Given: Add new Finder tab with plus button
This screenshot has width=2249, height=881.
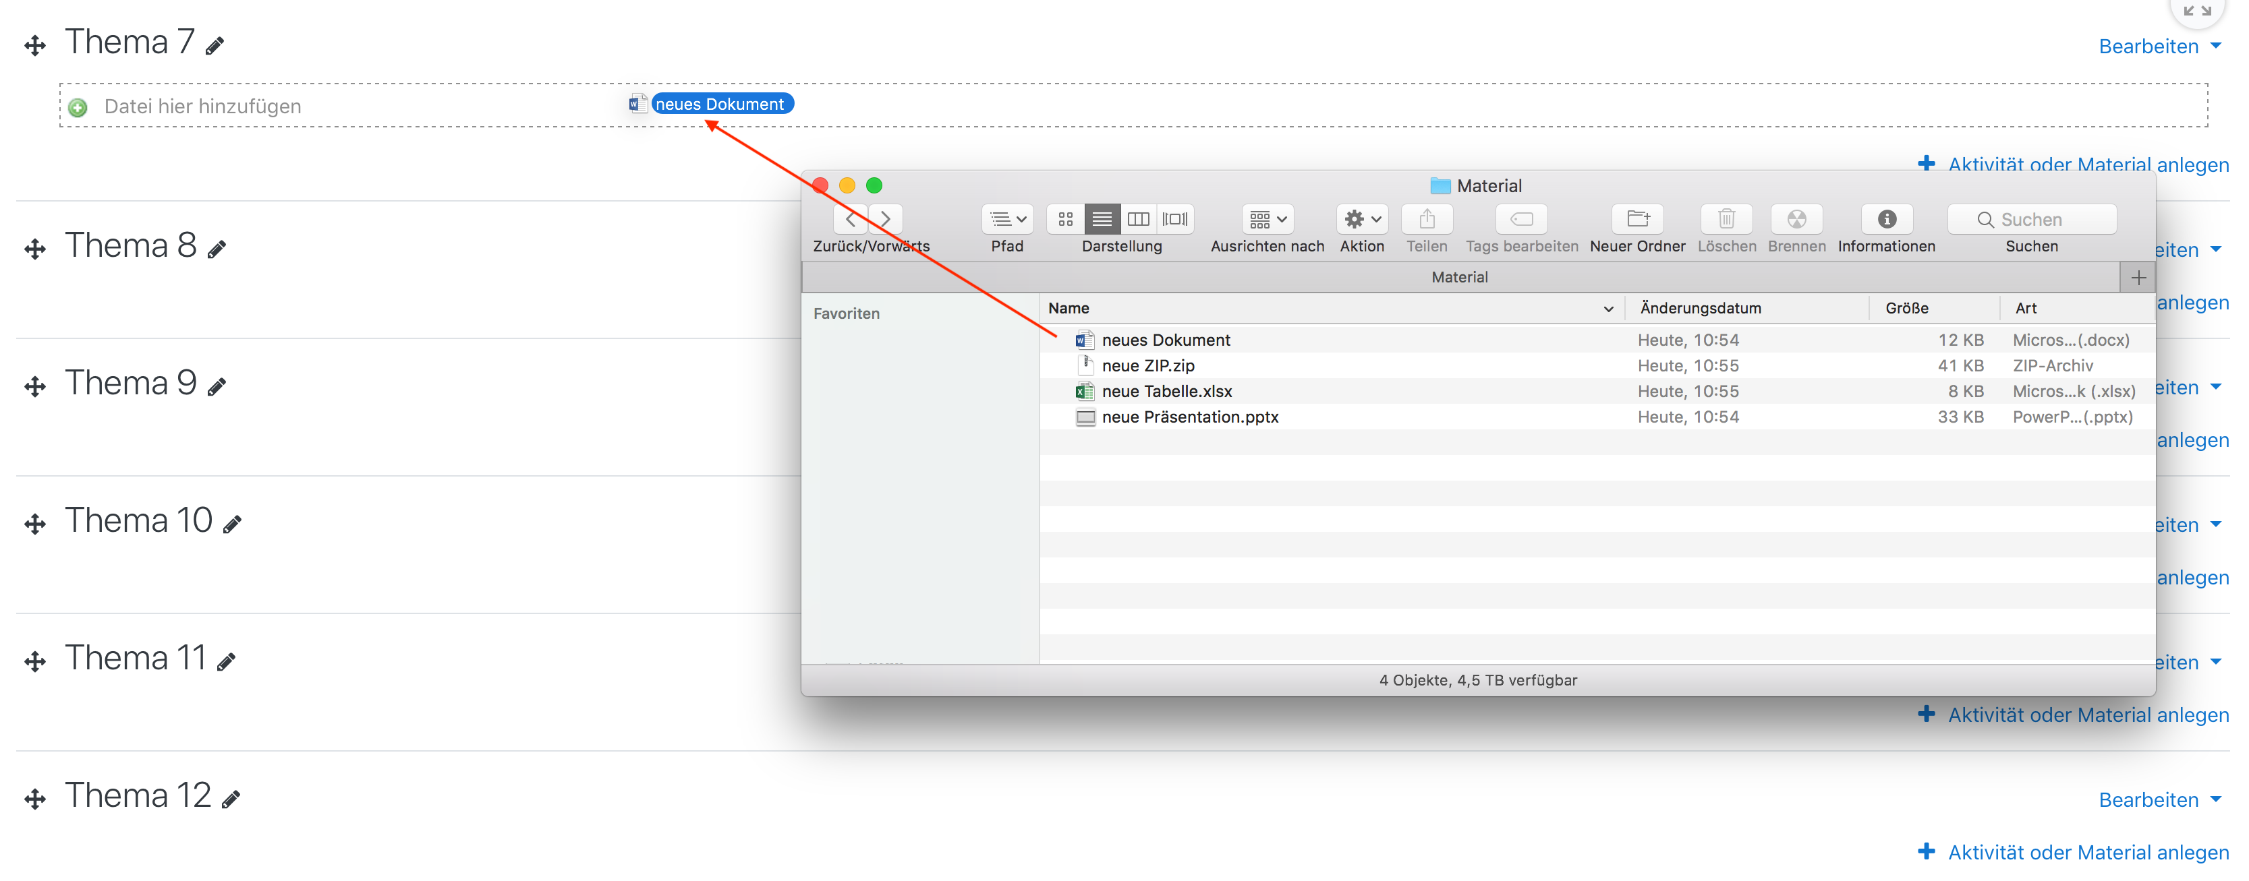Looking at the screenshot, I should point(2137,278).
